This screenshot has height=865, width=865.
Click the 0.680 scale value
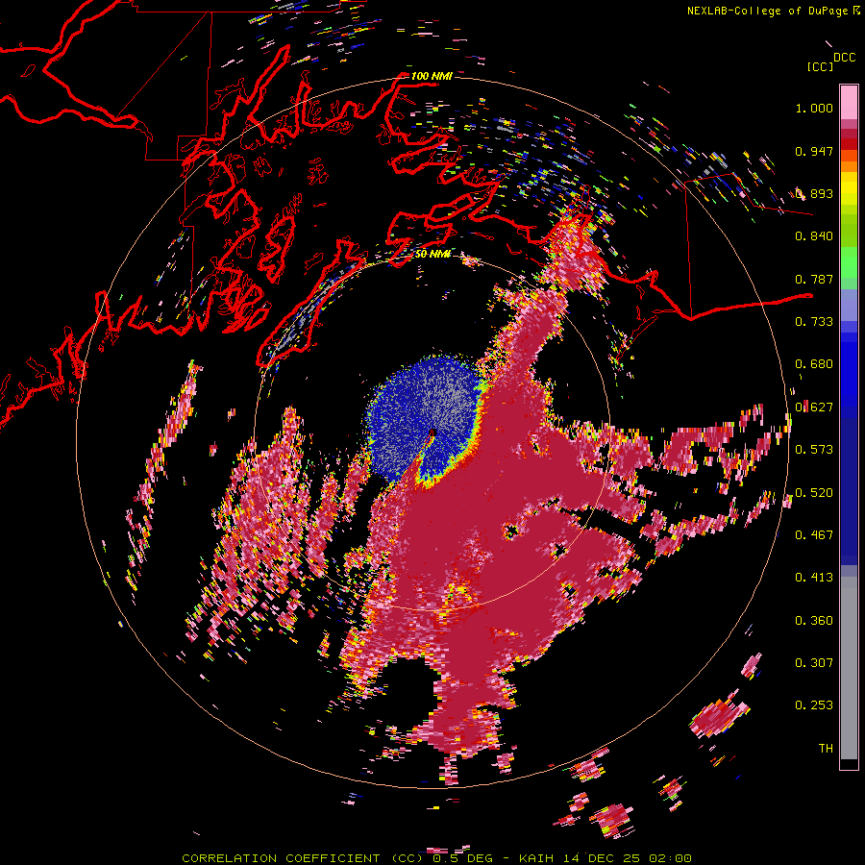[x=814, y=364]
